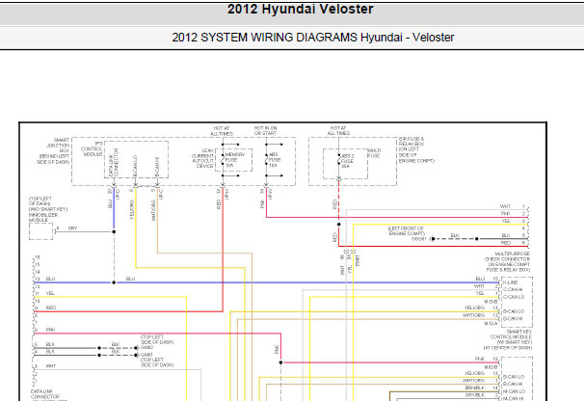This screenshot has width=584, height=401.
Task: Click 'HOT AT ALL TIMES' above the memory fuse
Action: point(222,131)
